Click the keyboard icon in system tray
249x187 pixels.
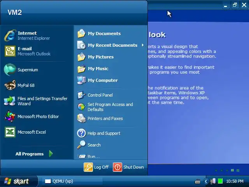point(198,181)
